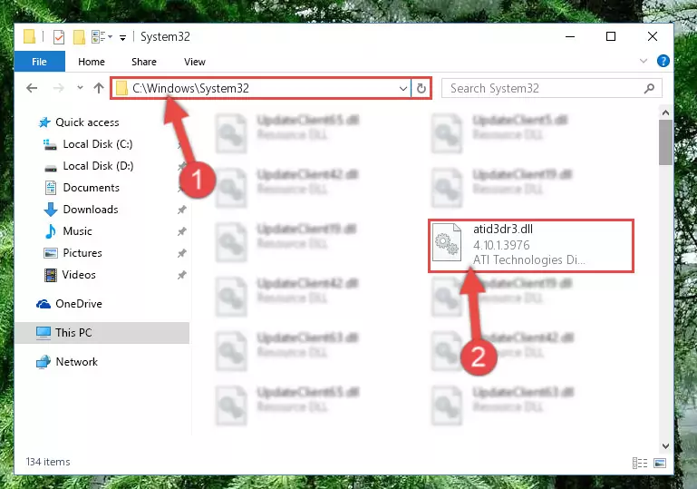
Task: Open Local Disk (C:) in sidebar
Action: [x=98, y=144]
